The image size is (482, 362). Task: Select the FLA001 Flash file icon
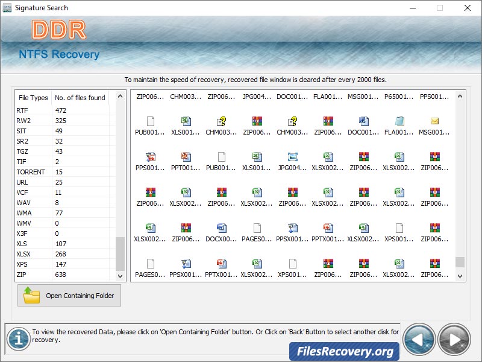tap(399, 121)
